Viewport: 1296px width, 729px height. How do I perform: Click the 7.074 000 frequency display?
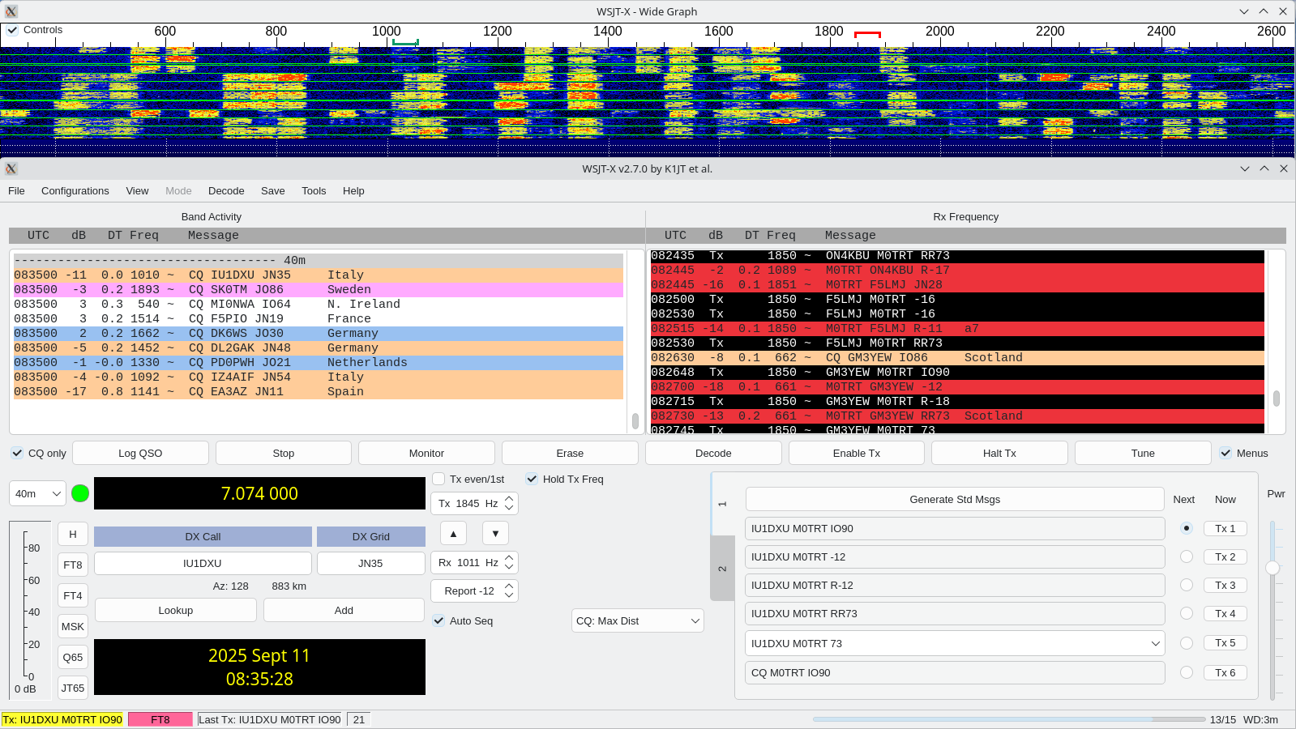[x=259, y=493]
